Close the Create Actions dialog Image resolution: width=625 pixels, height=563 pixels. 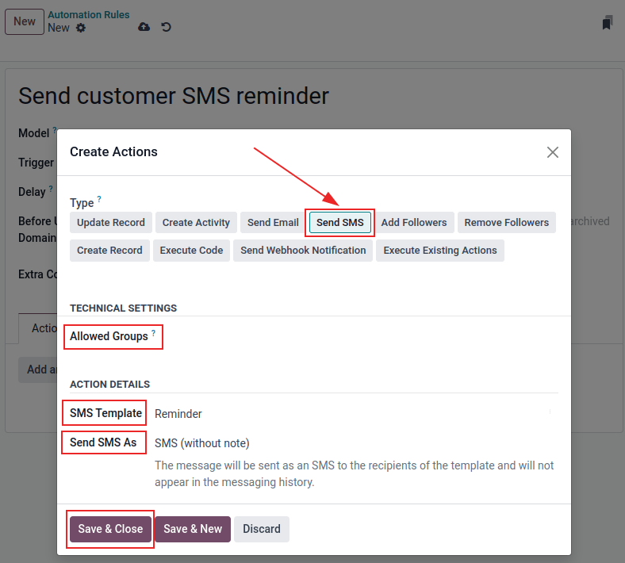(553, 152)
